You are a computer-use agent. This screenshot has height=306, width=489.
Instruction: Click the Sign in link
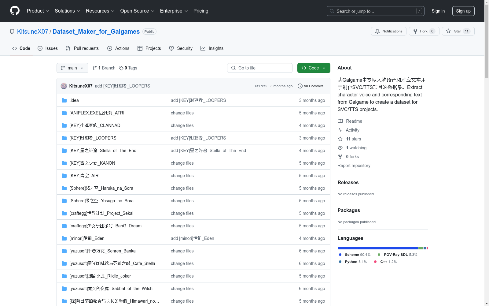point(438,11)
